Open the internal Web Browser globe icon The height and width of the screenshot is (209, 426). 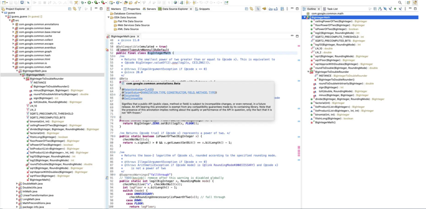point(175,2)
